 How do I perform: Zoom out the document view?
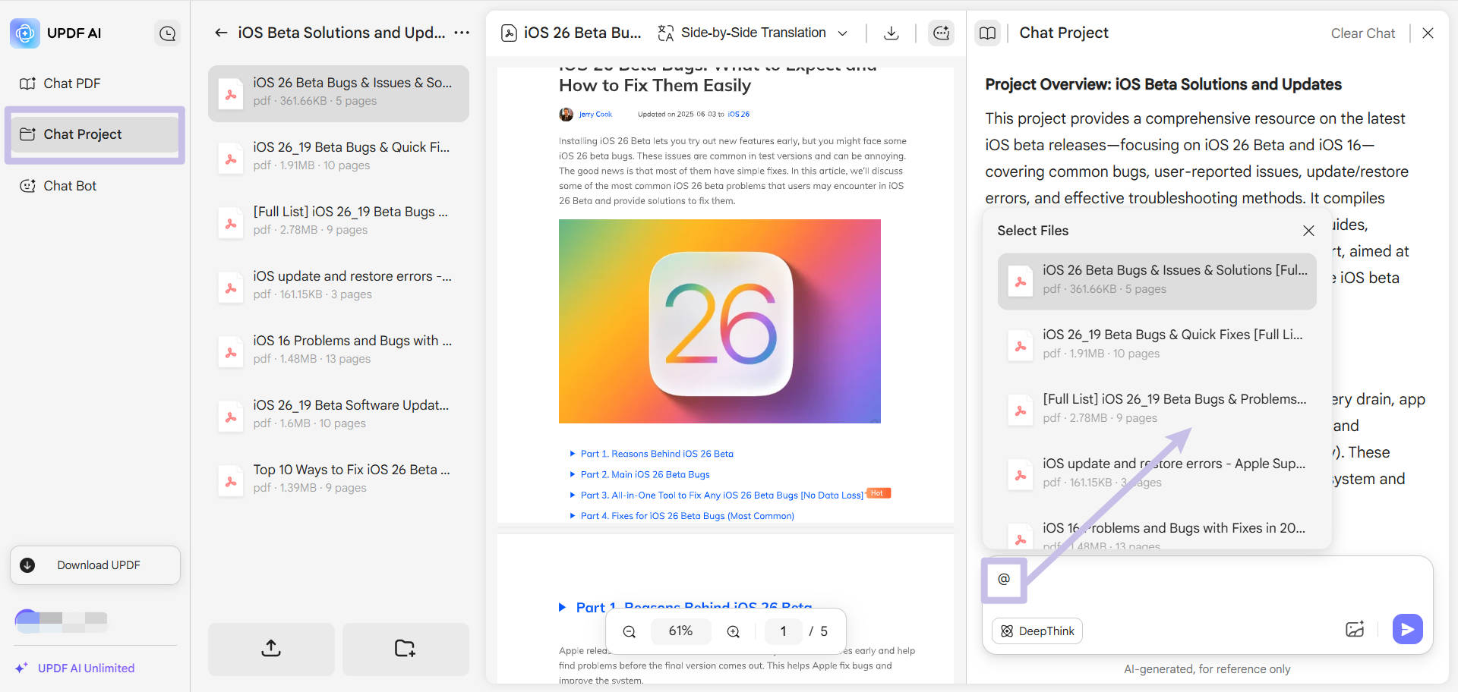(x=630, y=631)
